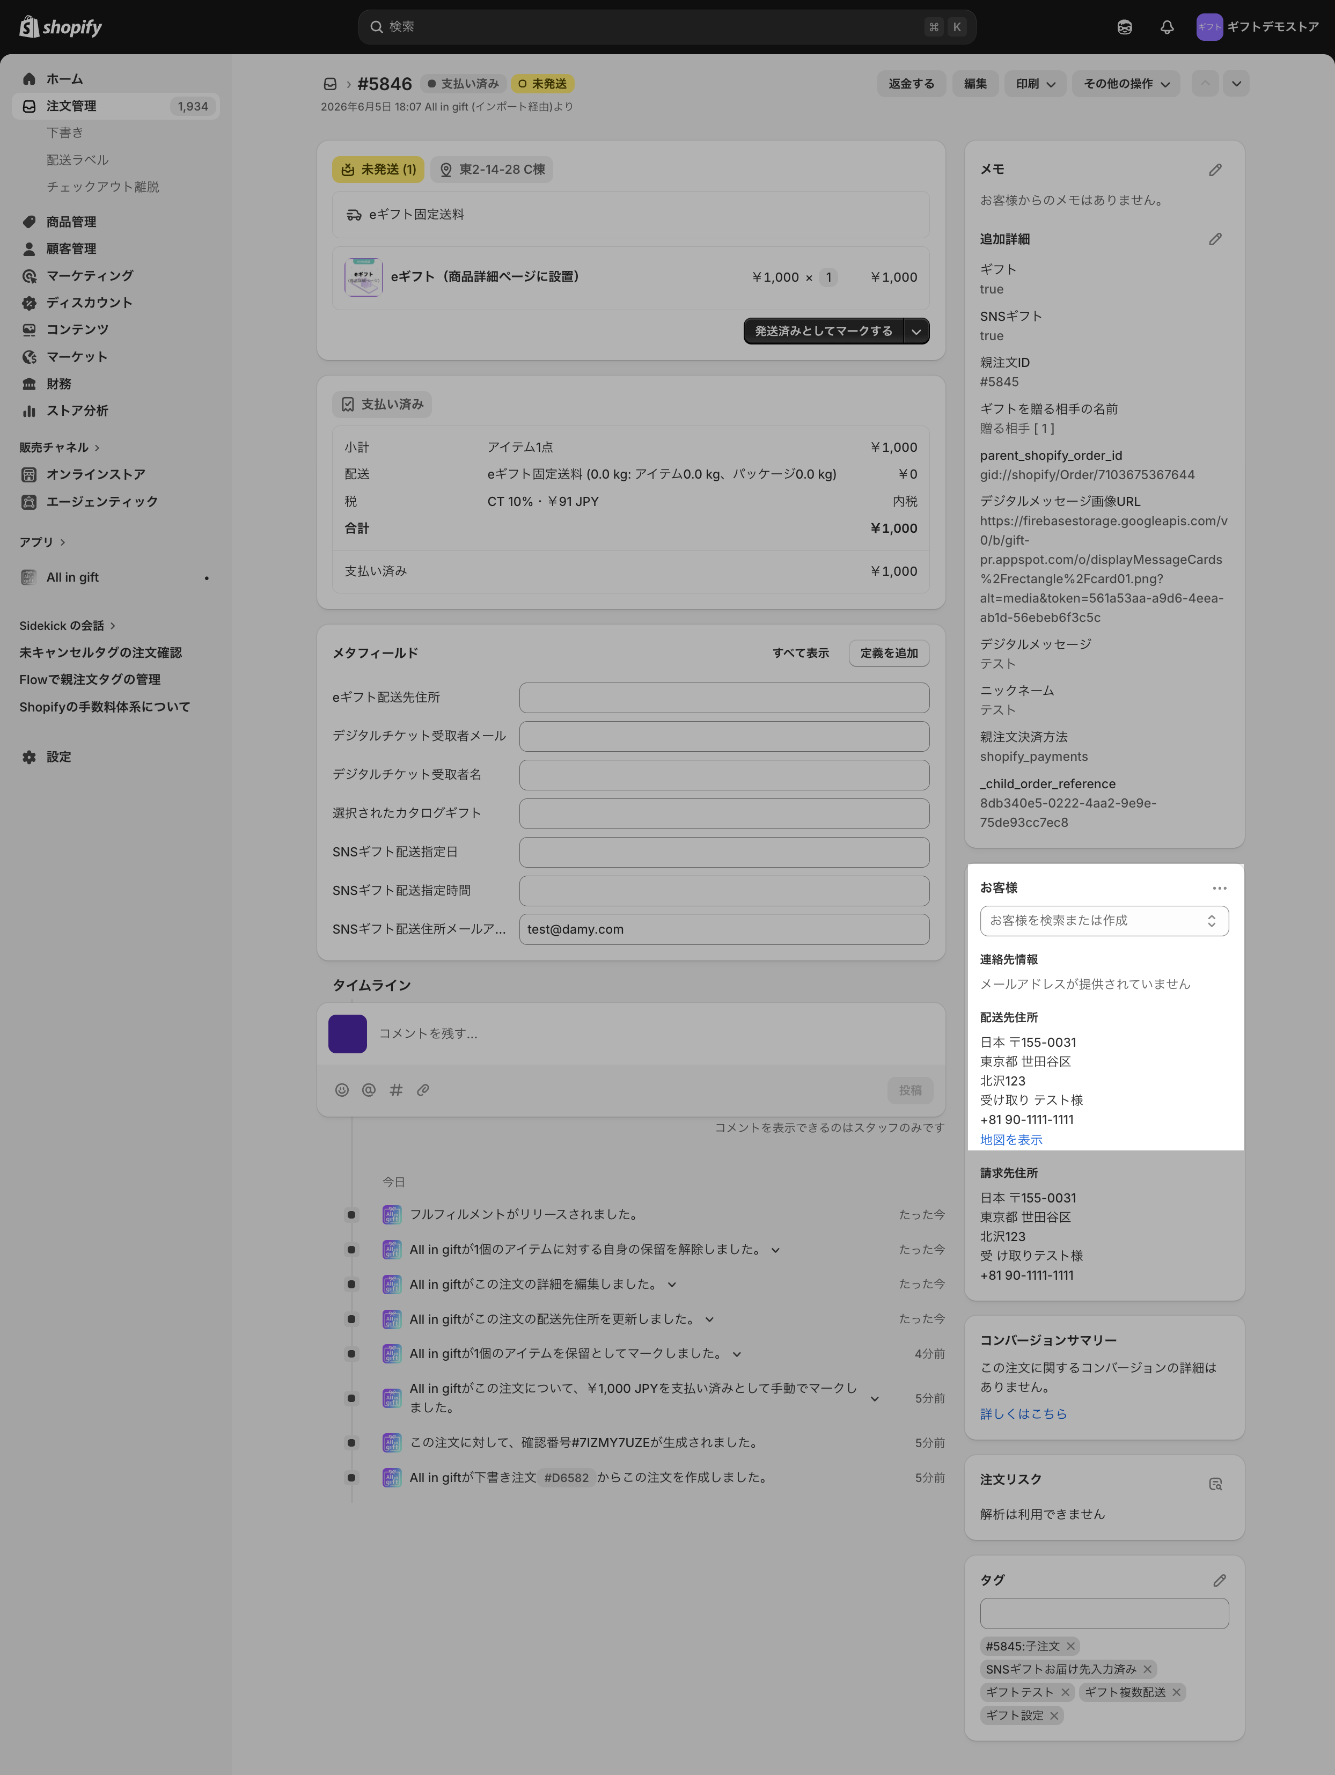The width and height of the screenshot is (1335, 1775).
Task: Open the お客様を検索または作成 combo box
Action: click(1104, 920)
